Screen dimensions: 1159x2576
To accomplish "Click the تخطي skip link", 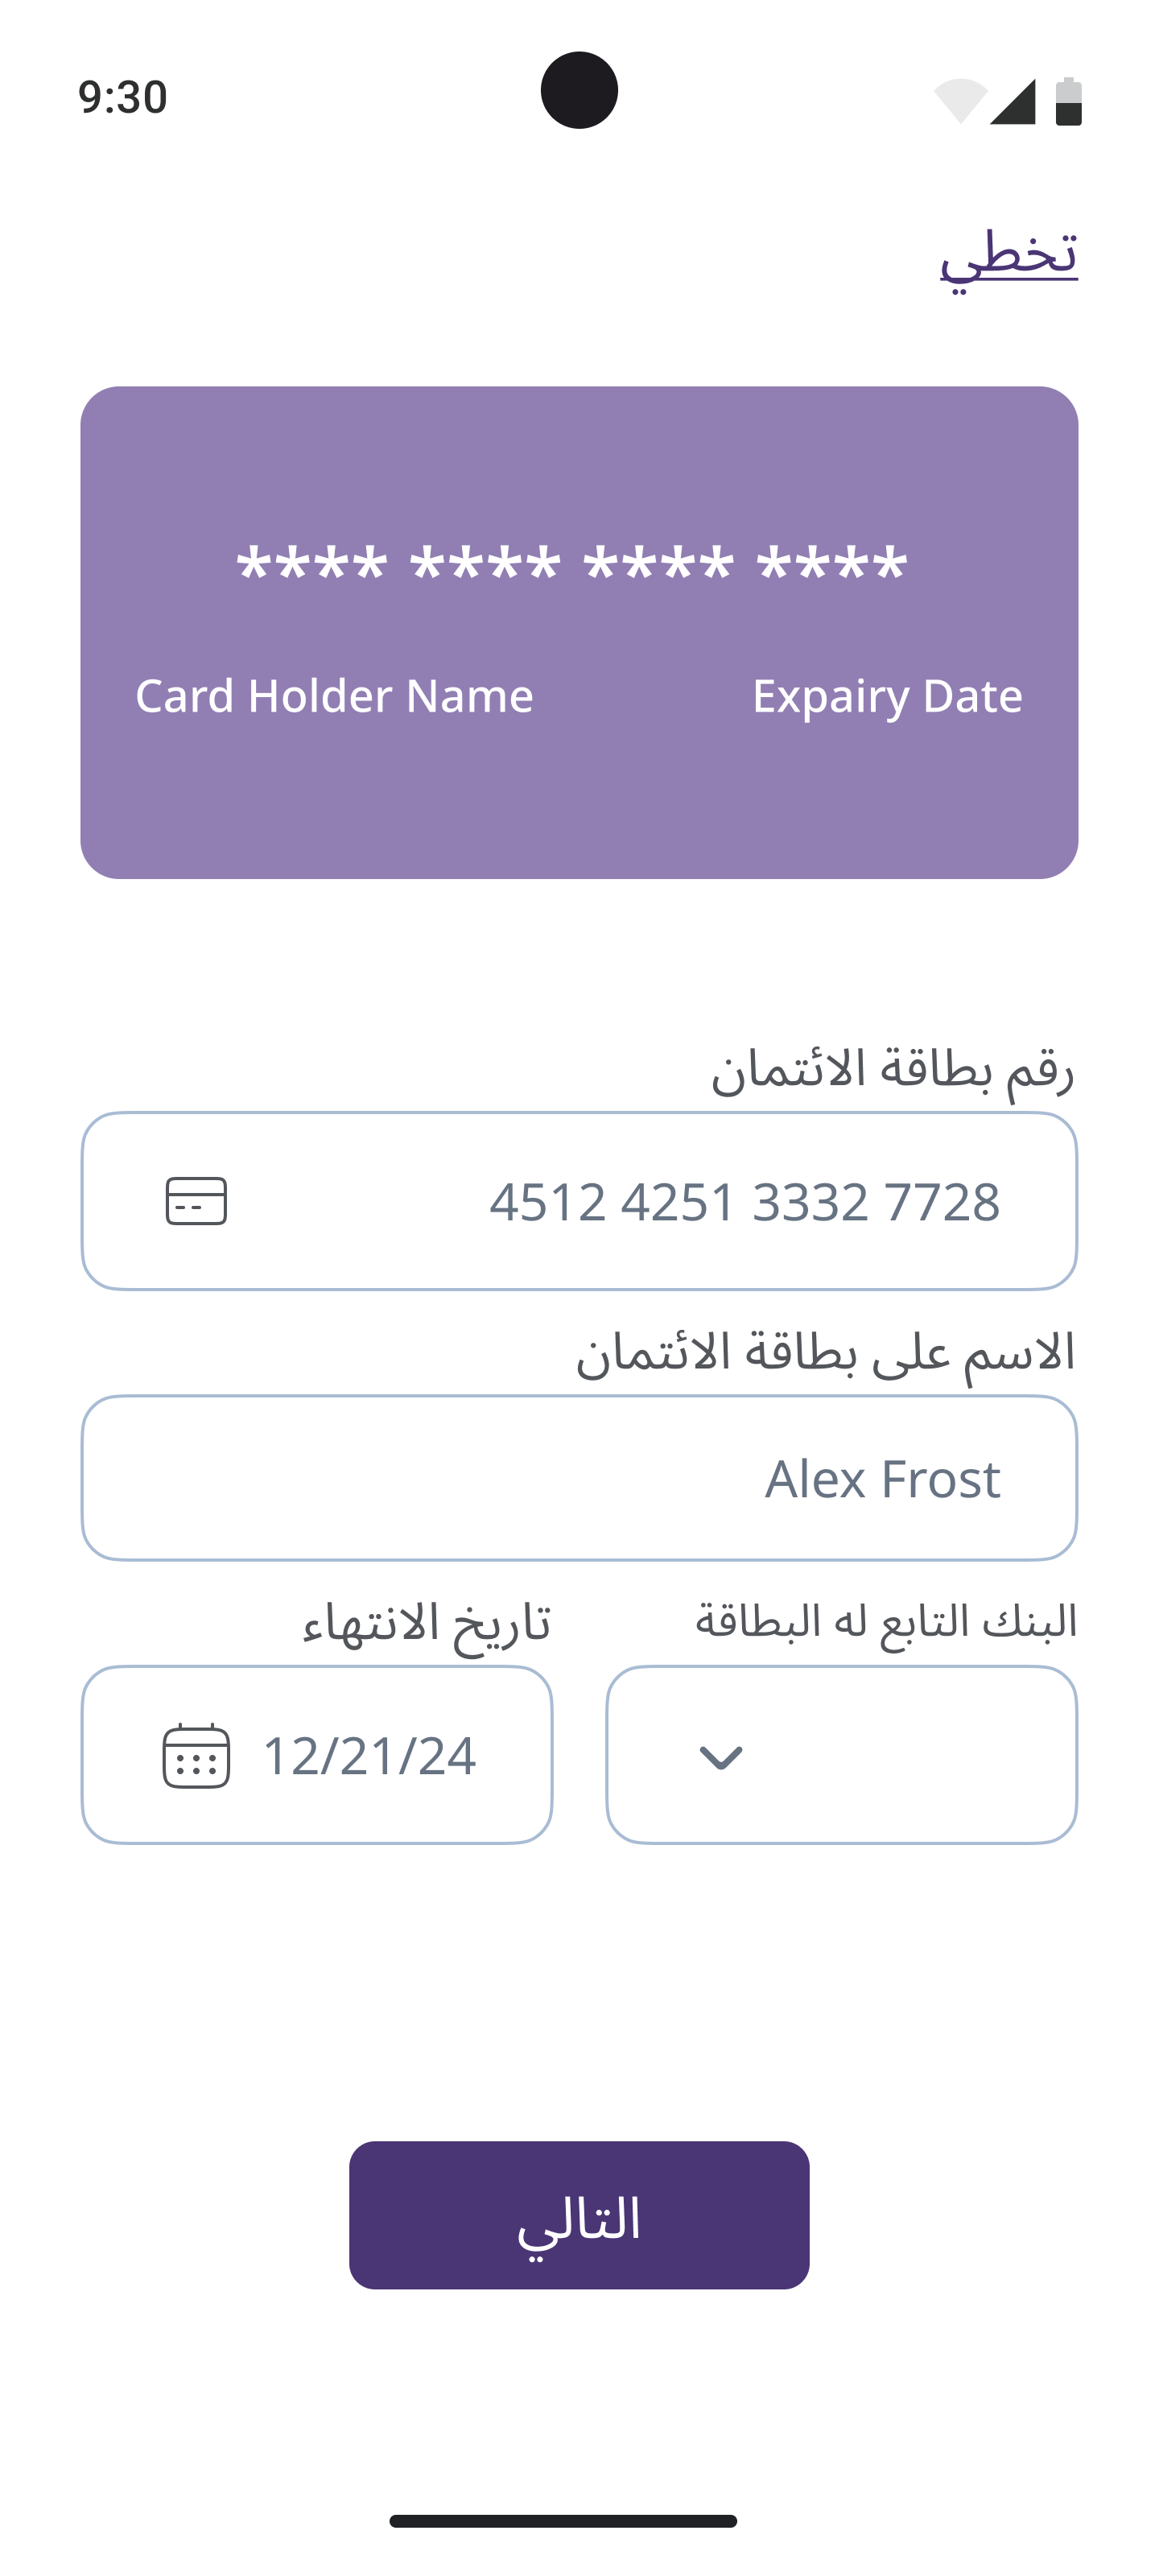I will pos(1008,254).
